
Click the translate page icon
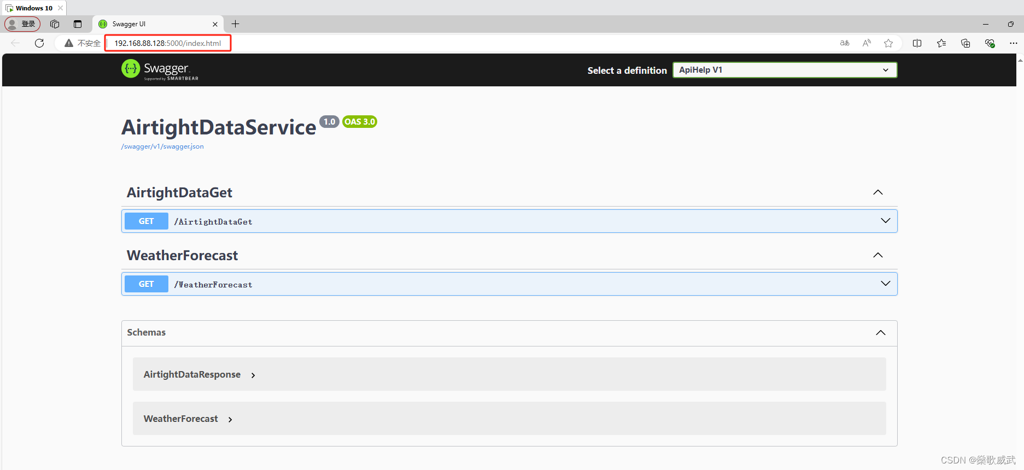point(845,43)
